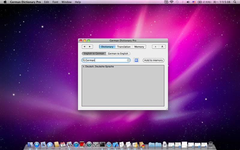Click the Wi-Fi status icon
This screenshot has width=240, height=150.
pos(172,2)
